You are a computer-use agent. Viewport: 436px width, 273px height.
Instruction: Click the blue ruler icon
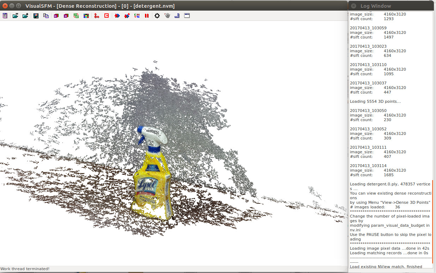point(177,16)
